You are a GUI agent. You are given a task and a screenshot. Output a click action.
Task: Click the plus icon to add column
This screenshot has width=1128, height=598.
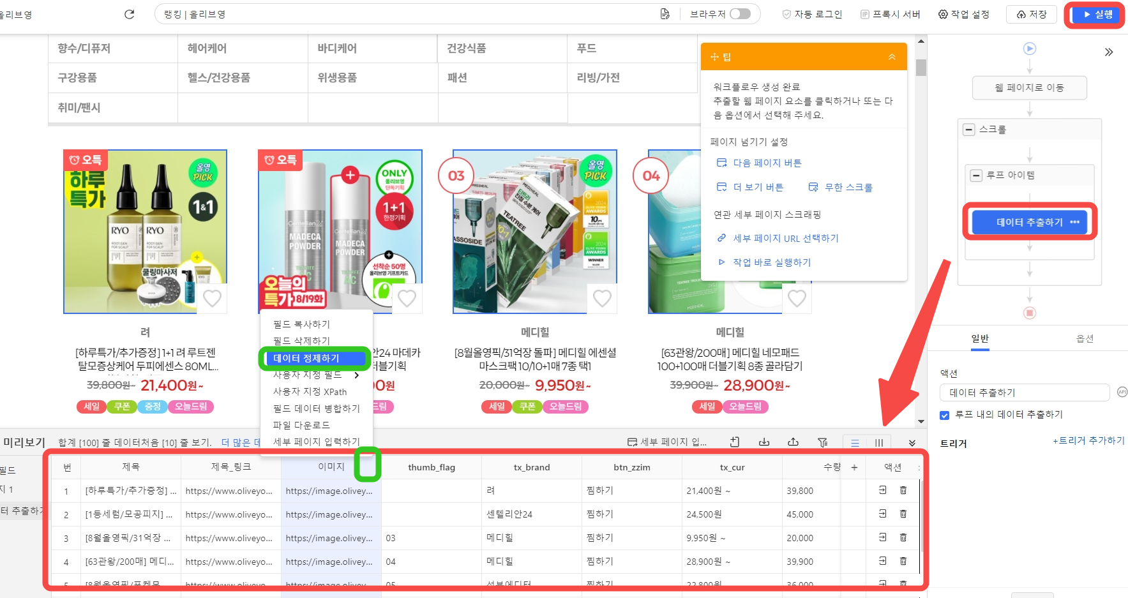coord(854,467)
